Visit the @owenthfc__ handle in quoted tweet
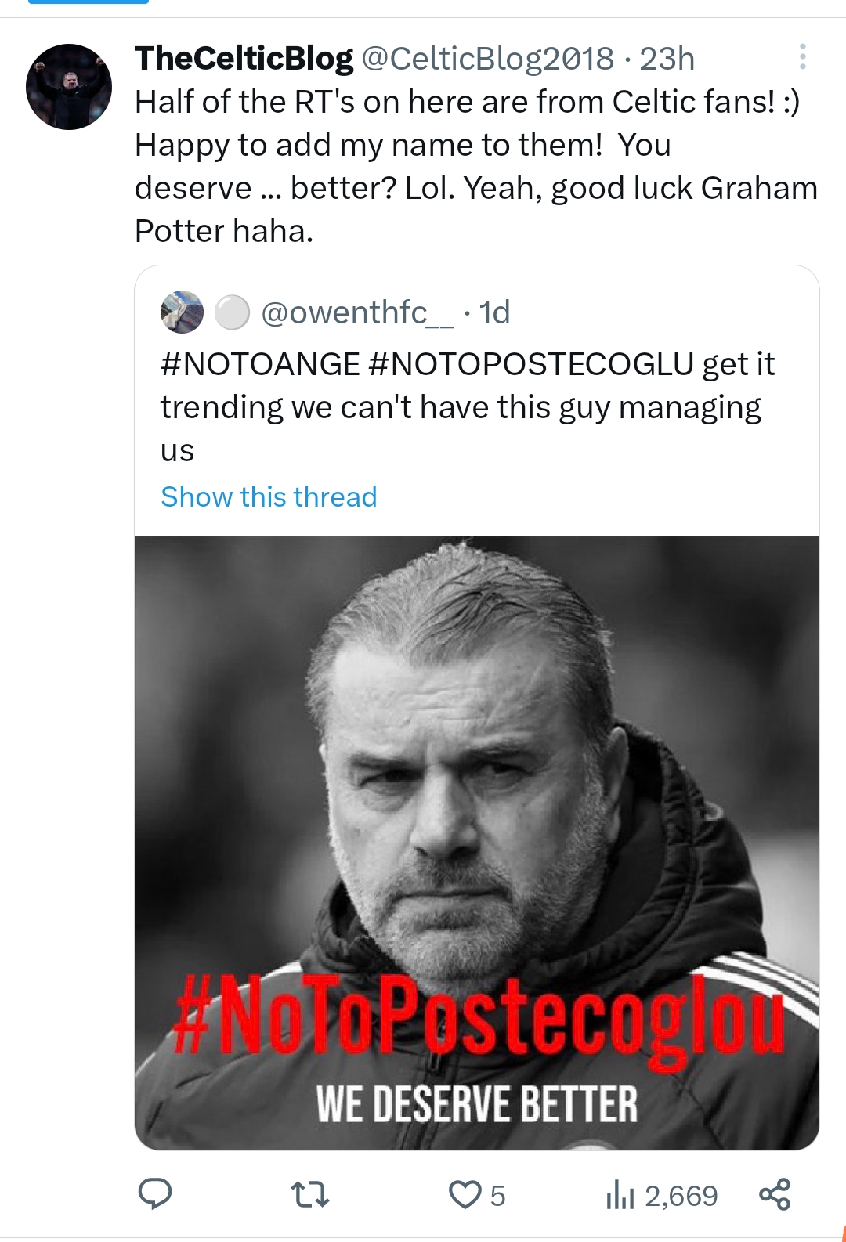Image resolution: width=846 pixels, height=1242 pixels. pyautogui.click(x=356, y=312)
